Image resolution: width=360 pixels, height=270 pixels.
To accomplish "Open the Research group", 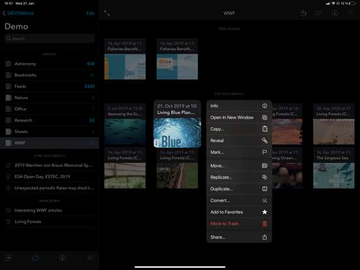I will [50, 120].
